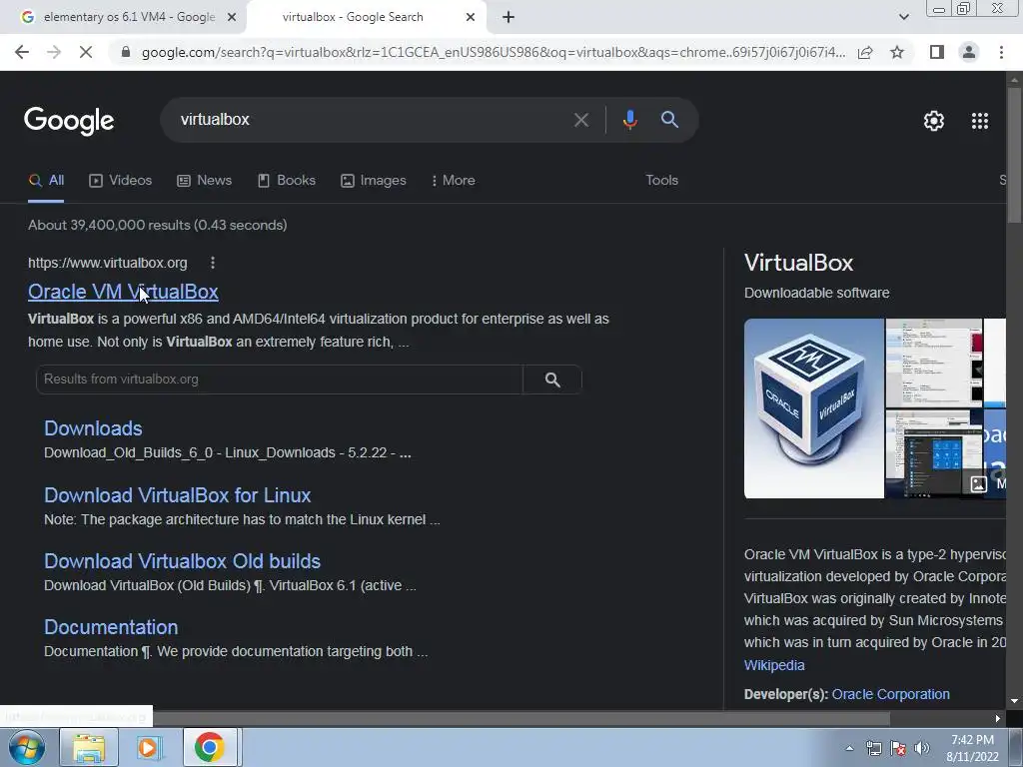Image resolution: width=1023 pixels, height=767 pixels.
Task: Open the Documentation sitelink
Action: click(111, 627)
